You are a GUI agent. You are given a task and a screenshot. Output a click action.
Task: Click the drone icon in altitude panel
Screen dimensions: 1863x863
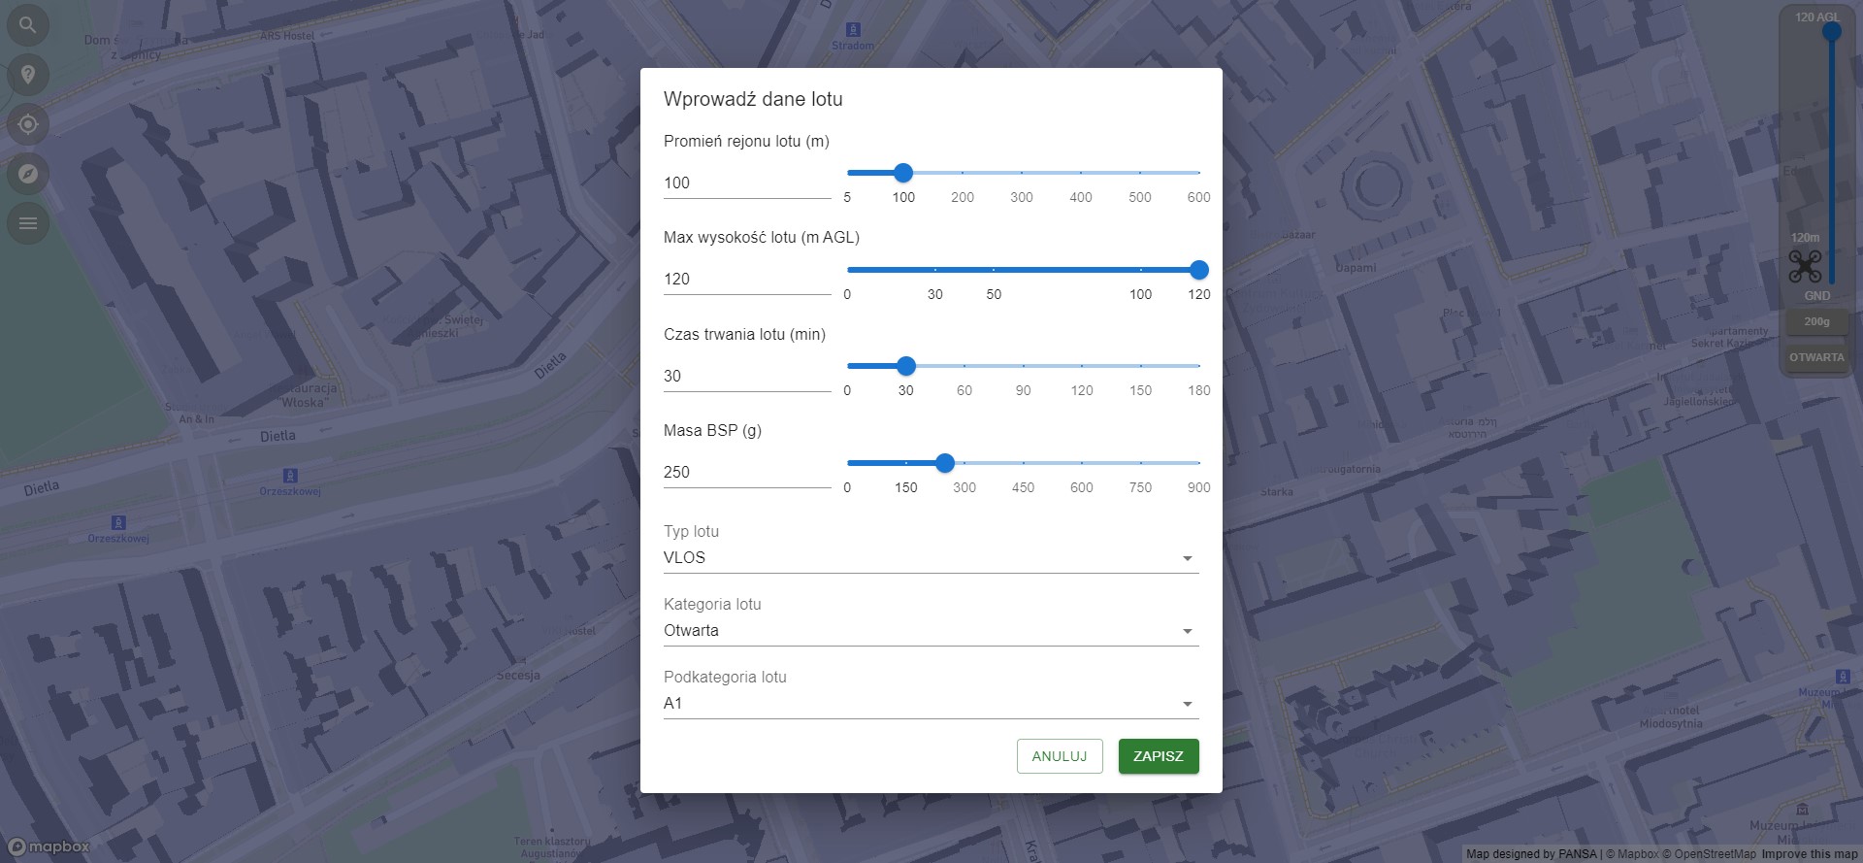point(1805,266)
